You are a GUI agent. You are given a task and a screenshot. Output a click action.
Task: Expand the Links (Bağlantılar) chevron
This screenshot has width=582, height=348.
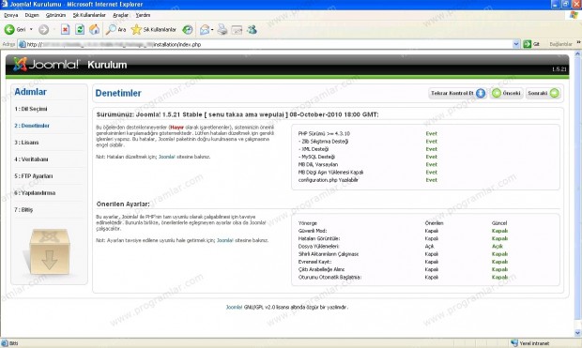click(x=578, y=42)
